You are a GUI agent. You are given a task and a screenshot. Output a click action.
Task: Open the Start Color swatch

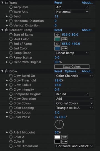[x=57, y=39]
